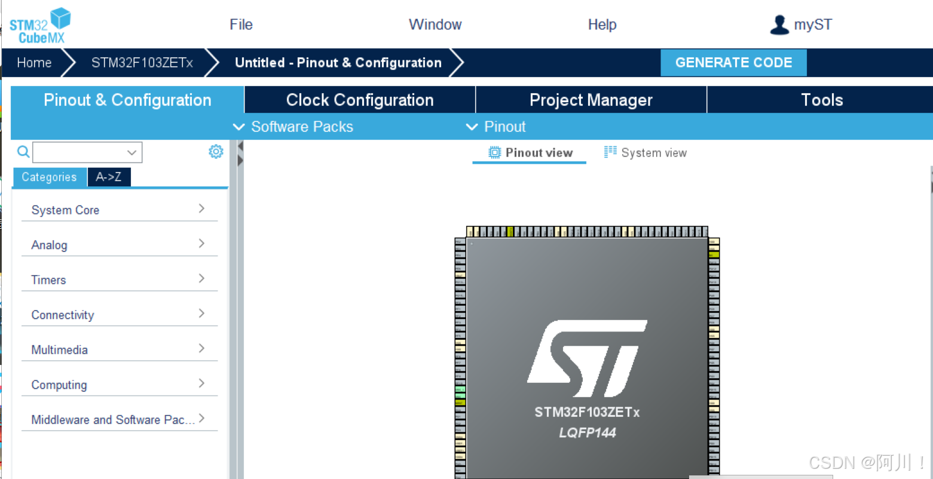This screenshot has height=479, width=933.
Task: Expand the System Core category
Action: (120, 210)
